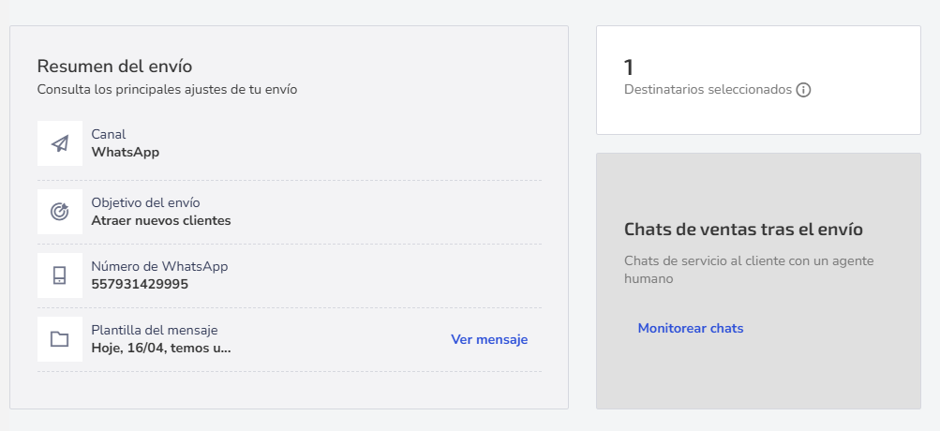Click the folder Plantilla del mensaje icon
The image size is (940, 431).
(x=60, y=339)
